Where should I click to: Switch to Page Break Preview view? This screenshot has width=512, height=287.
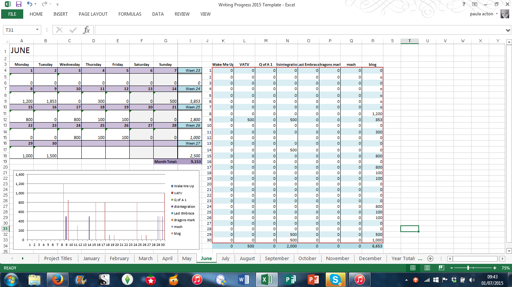point(441,268)
